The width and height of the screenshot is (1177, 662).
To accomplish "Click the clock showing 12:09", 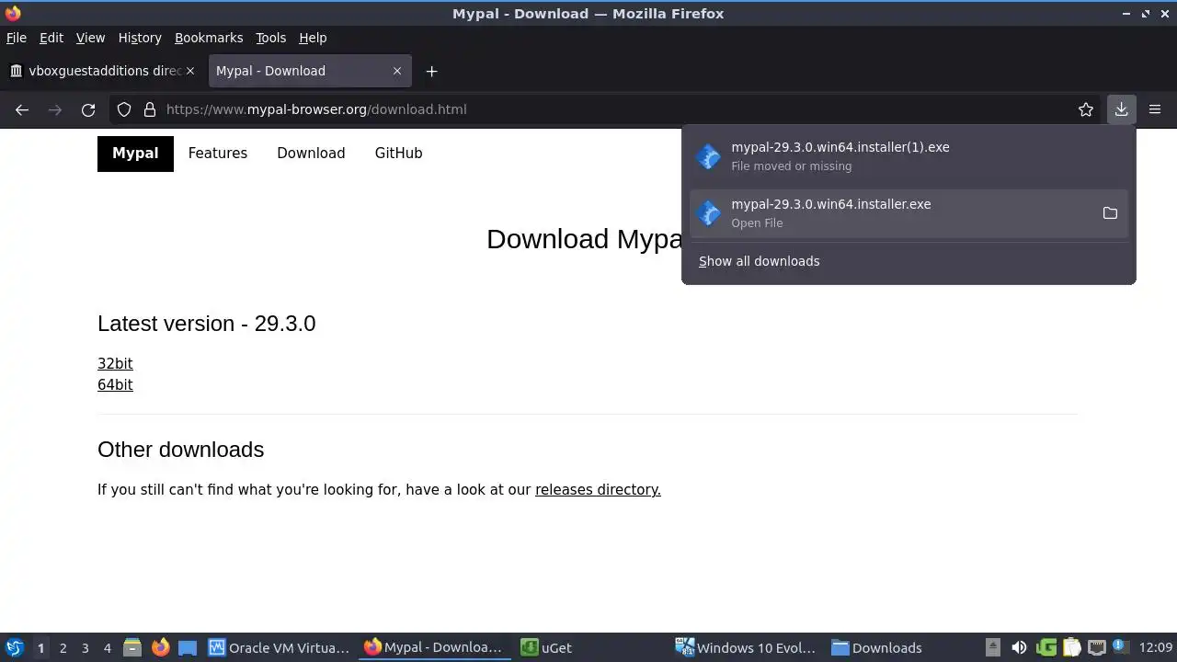I will [1156, 647].
